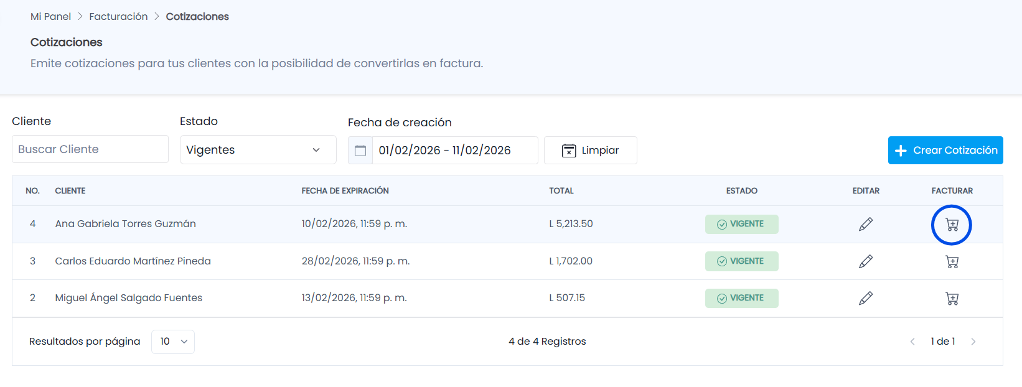Click the total L 5,213.50
Viewport: 1022px width, 387px height.
click(571, 224)
